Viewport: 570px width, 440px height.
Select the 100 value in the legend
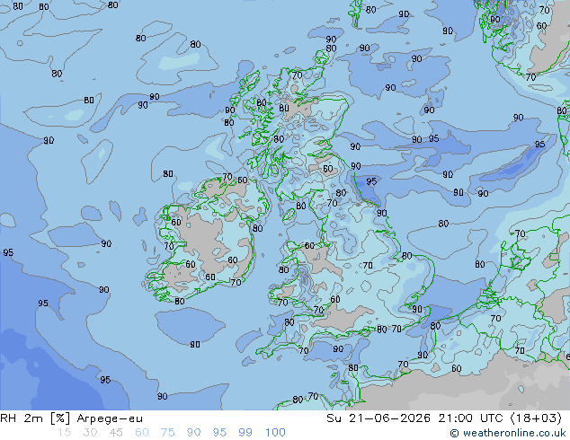click(x=275, y=433)
